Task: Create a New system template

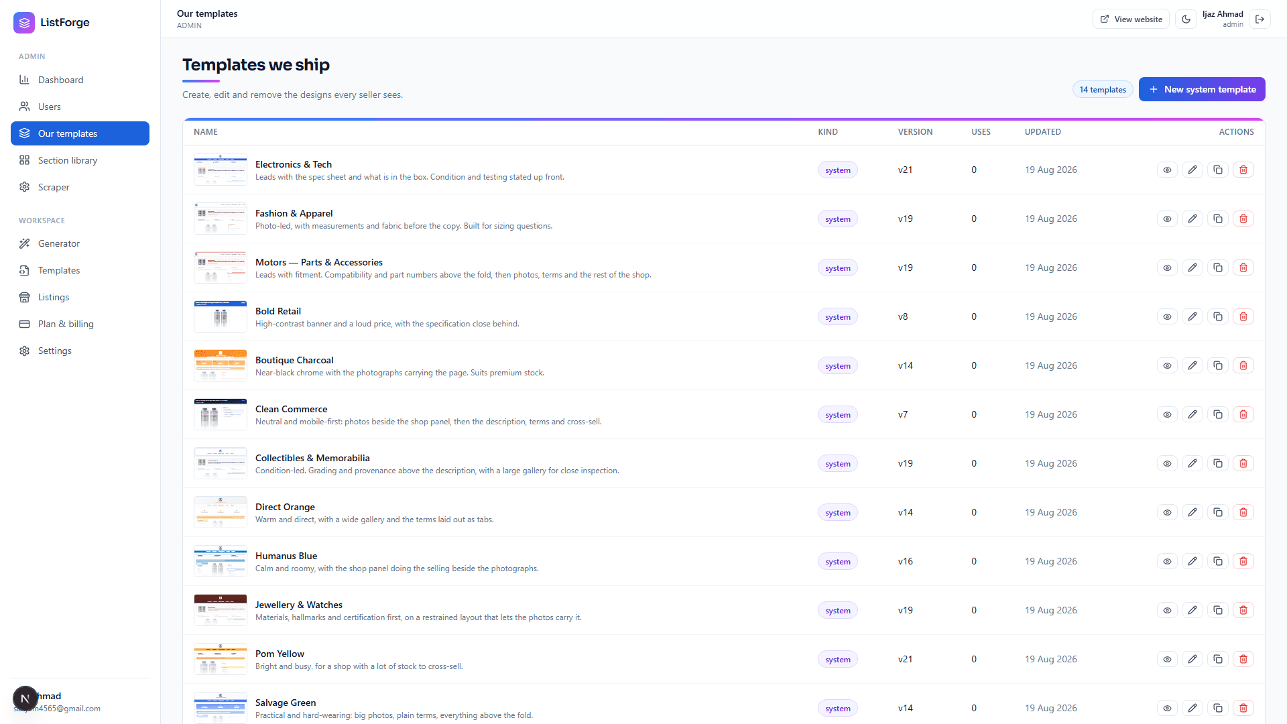Action: 1202,89
